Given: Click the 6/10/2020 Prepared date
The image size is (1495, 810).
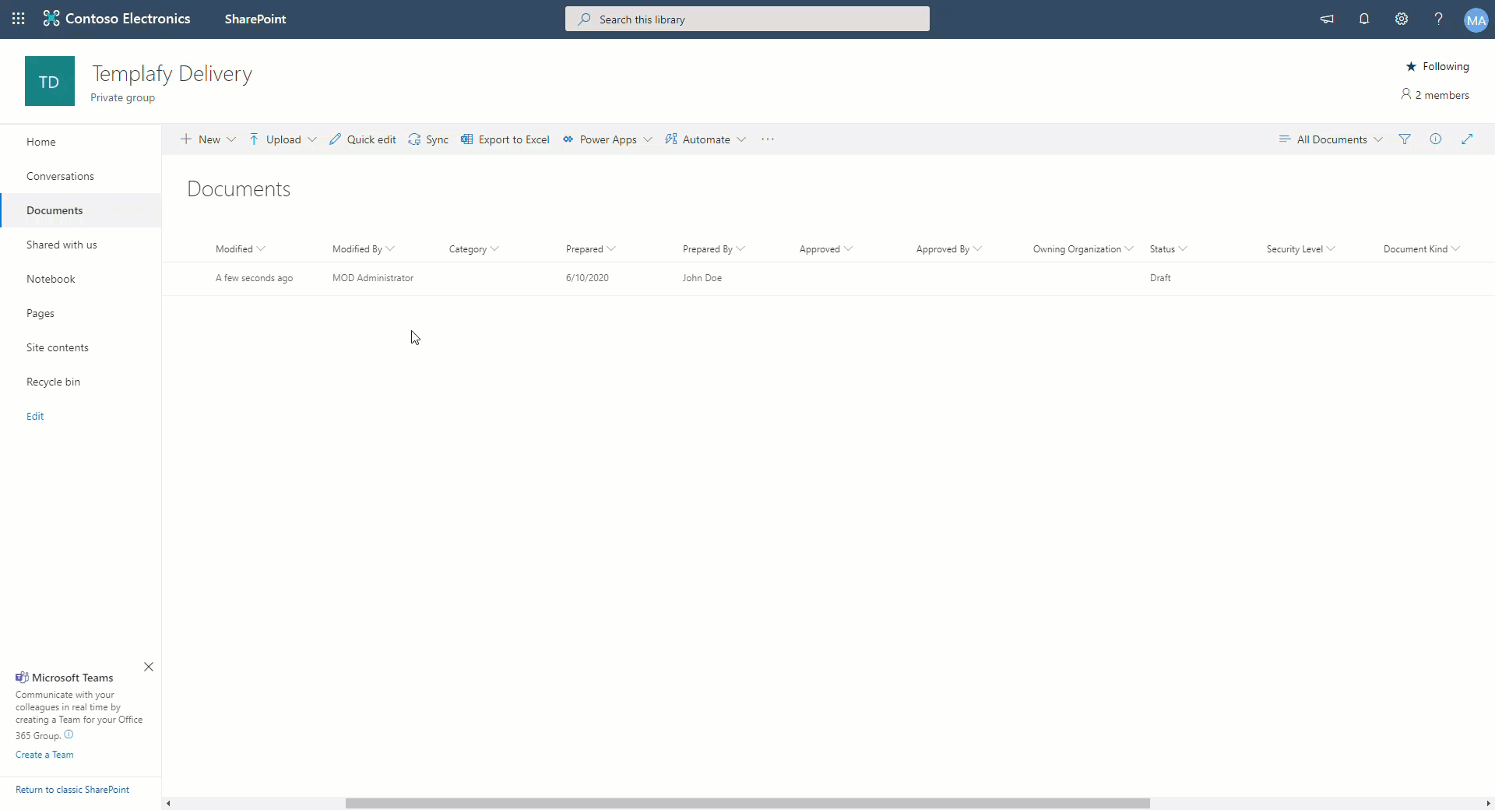Looking at the screenshot, I should point(587,278).
